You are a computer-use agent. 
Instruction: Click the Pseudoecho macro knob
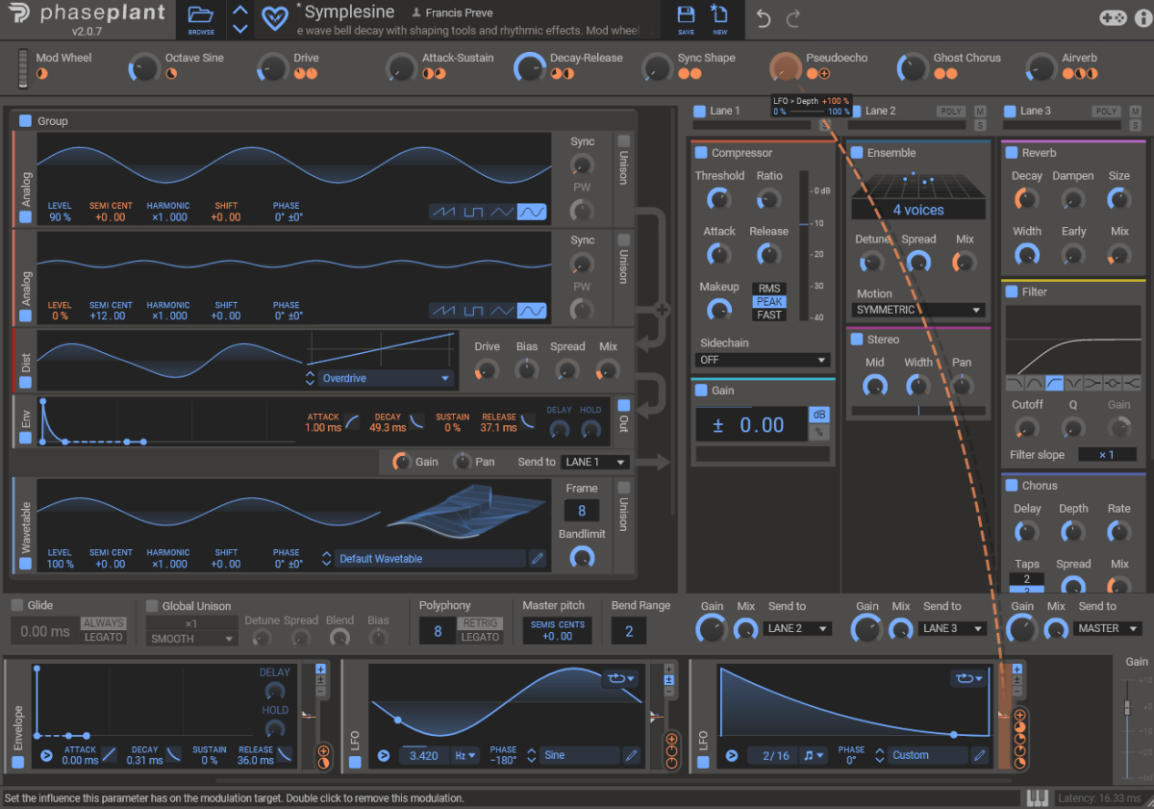[x=786, y=67]
